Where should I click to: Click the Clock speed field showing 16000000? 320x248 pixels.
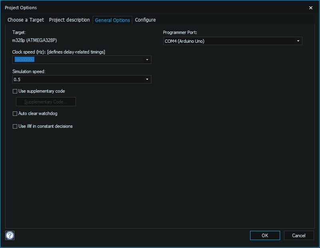(x=82, y=60)
